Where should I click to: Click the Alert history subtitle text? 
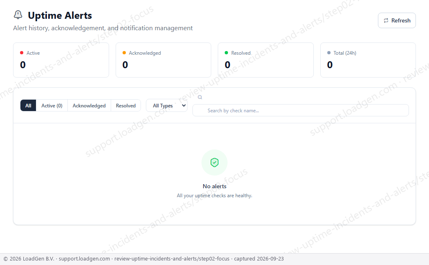pyautogui.click(x=103, y=28)
